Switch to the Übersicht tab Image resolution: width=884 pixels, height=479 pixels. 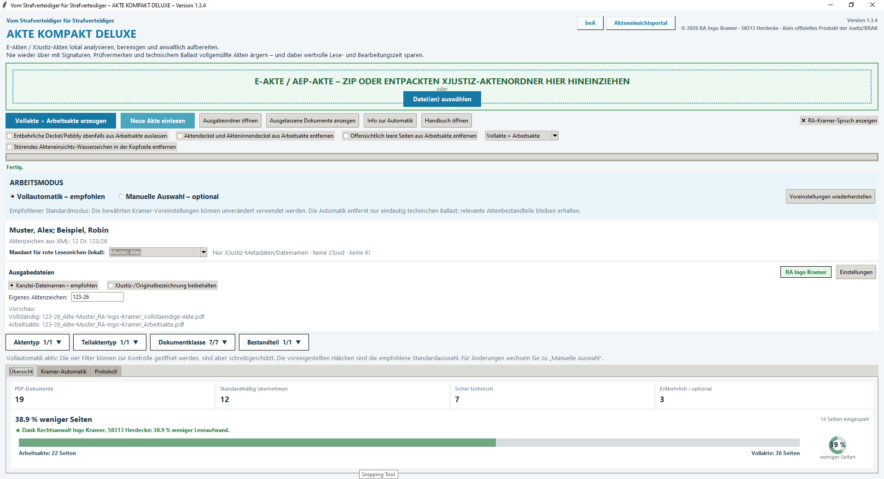pos(21,372)
